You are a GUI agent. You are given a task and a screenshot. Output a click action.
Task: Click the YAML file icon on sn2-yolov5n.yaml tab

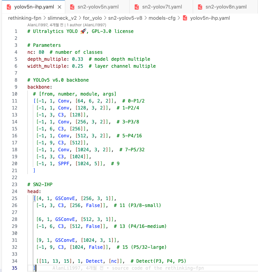coord(72,7)
